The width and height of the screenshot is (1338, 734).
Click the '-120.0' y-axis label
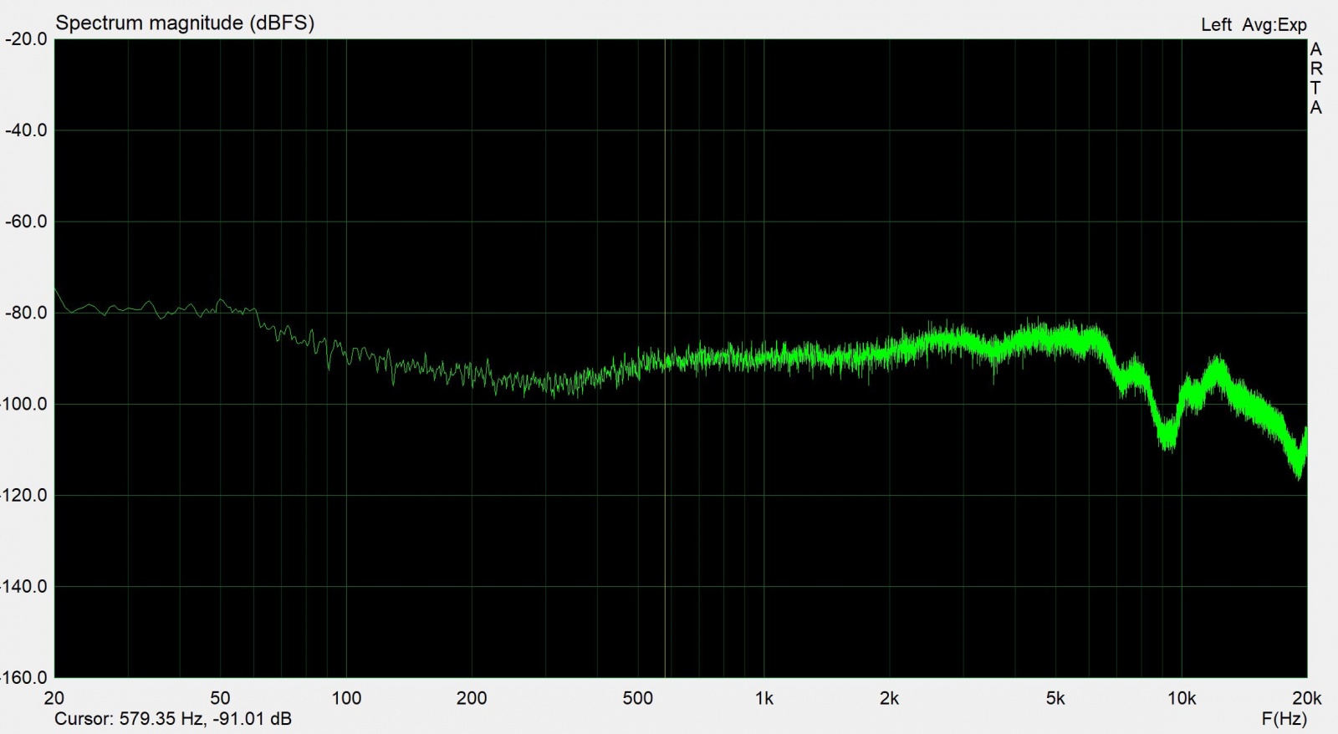(x=24, y=495)
